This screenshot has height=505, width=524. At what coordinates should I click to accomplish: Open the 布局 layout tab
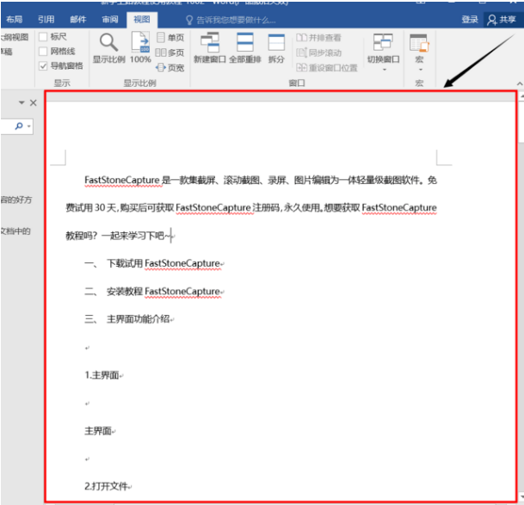point(14,20)
